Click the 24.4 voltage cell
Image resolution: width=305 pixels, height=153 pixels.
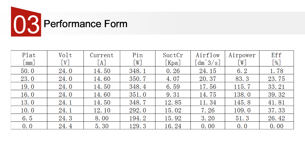click(65, 126)
